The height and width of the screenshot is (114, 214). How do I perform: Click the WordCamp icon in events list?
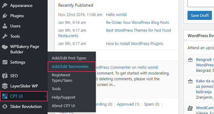coord(190,108)
